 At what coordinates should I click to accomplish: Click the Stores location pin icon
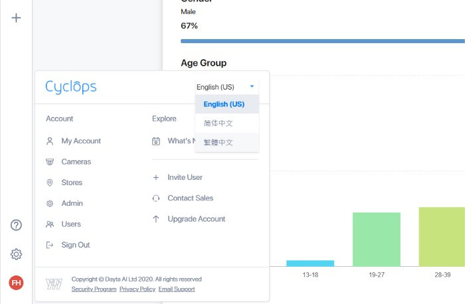tap(50, 183)
